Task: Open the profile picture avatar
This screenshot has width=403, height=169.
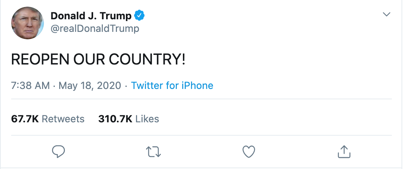Action: coord(28,23)
